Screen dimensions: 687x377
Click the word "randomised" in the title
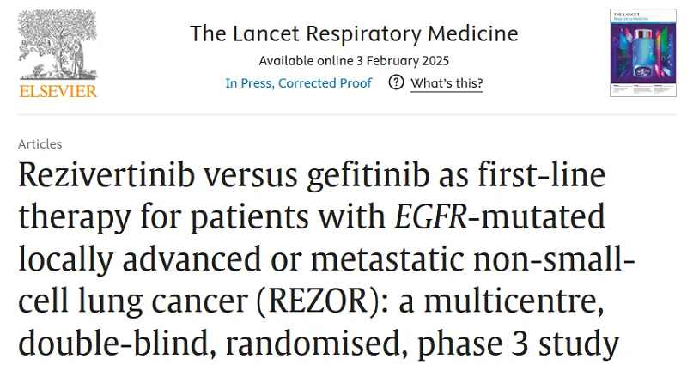click(313, 344)
